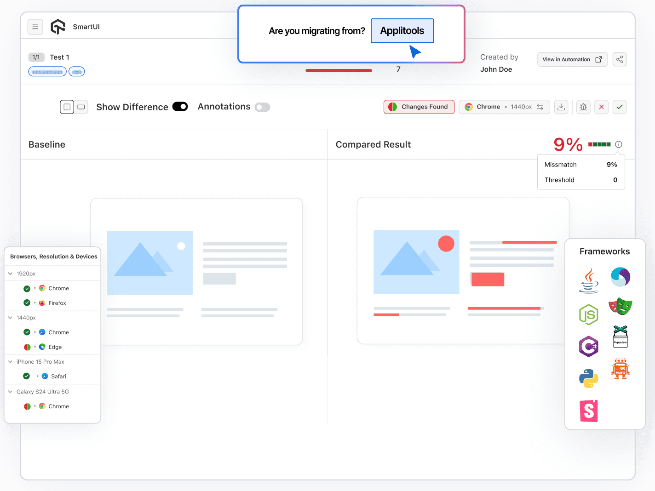Open the Applitools migration dropdown

point(402,31)
